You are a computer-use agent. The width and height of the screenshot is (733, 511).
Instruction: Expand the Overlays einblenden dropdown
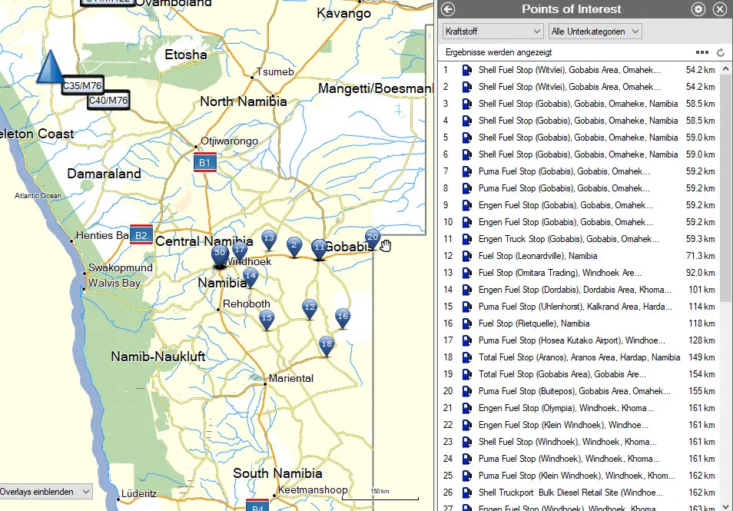(x=45, y=491)
